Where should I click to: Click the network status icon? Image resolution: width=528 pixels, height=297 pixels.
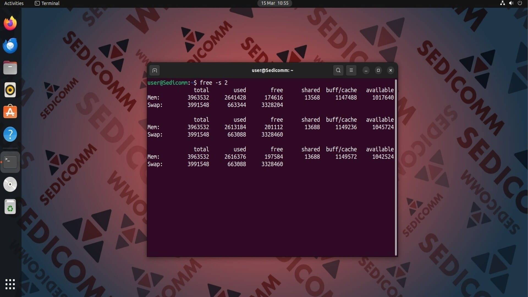[x=502, y=3]
